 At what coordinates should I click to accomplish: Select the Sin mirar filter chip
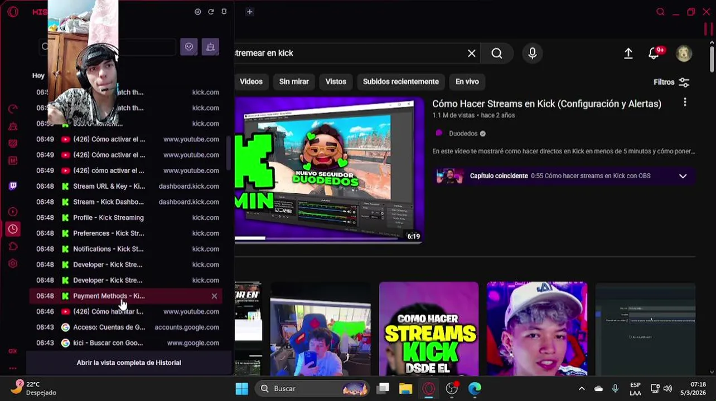click(x=294, y=81)
